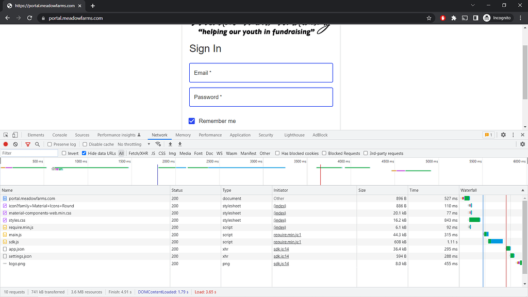
Task: Open a new browser tab
Action: 93,6
